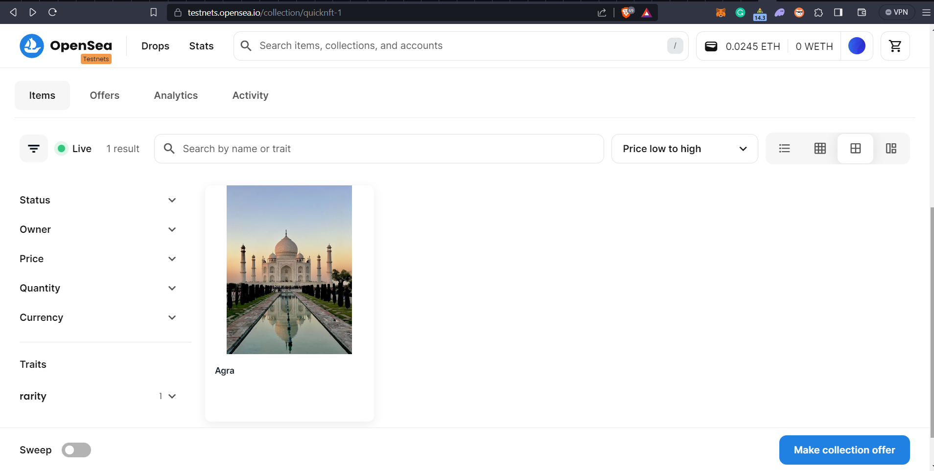The width and height of the screenshot is (934, 471).
Task: Click the OpenSea logo
Action: click(x=66, y=46)
